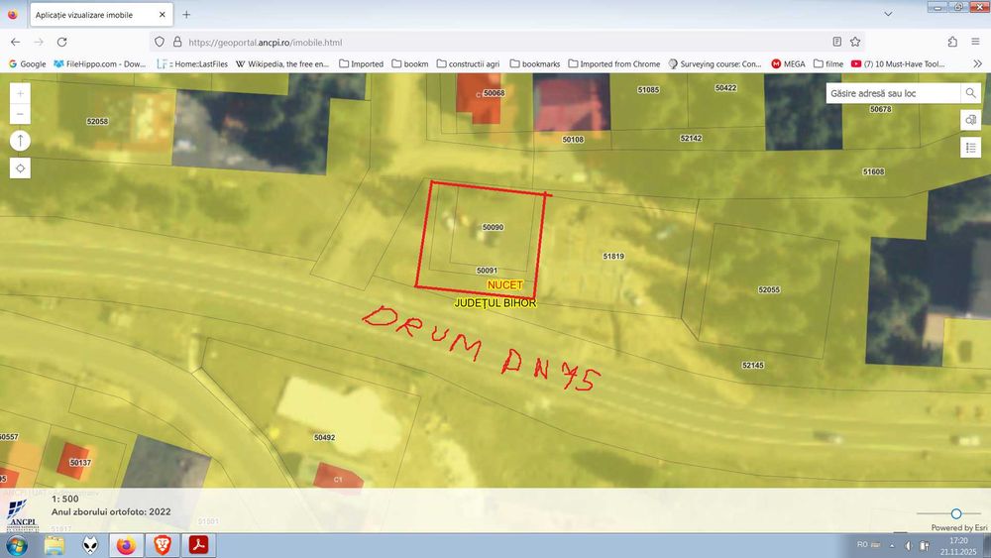Image resolution: width=991 pixels, height=558 pixels.
Task: Open the constructii agri bookmarks folder
Action: (x=469, y=63)
